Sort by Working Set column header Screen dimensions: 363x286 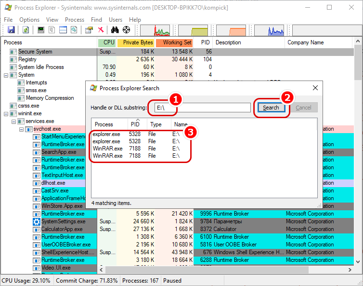pos(175,42)
